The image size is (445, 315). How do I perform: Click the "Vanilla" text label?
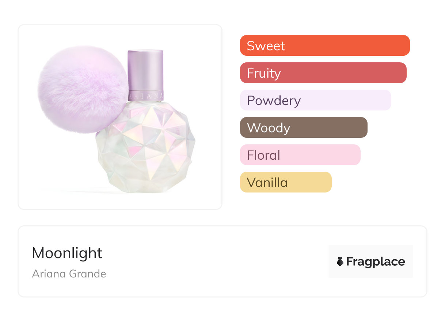pos(267,183)
